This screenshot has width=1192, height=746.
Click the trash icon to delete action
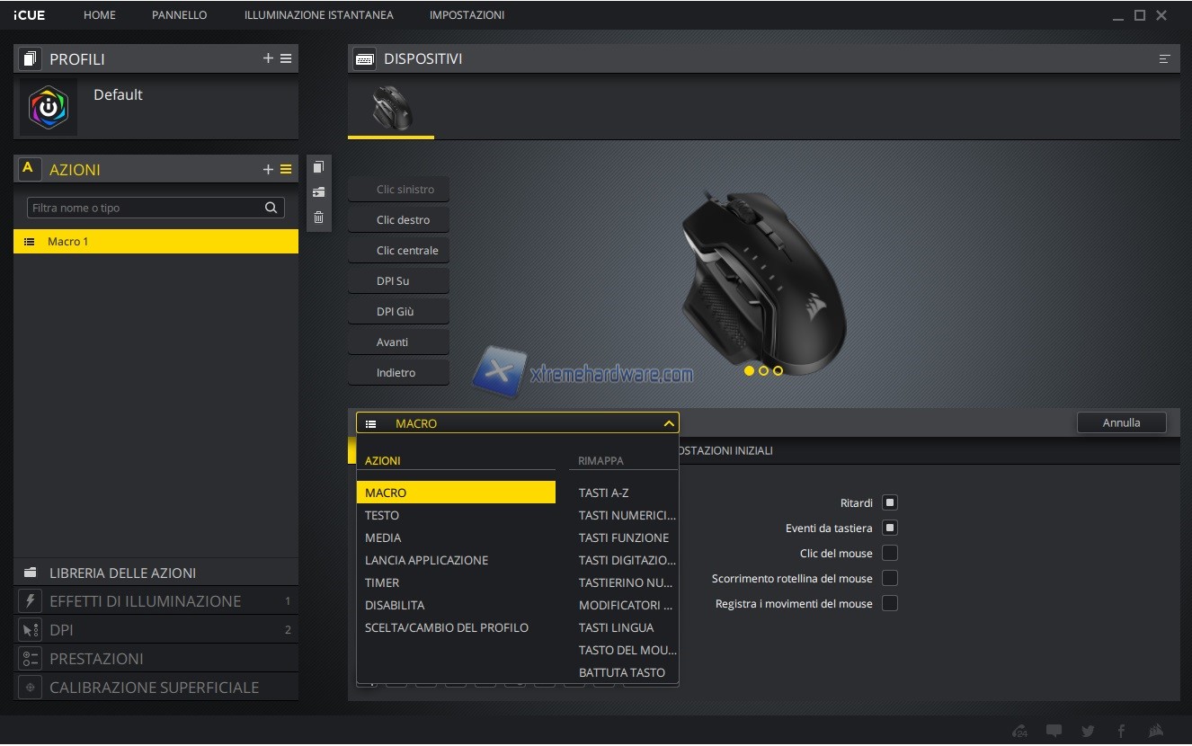click(x=318, y=217)
